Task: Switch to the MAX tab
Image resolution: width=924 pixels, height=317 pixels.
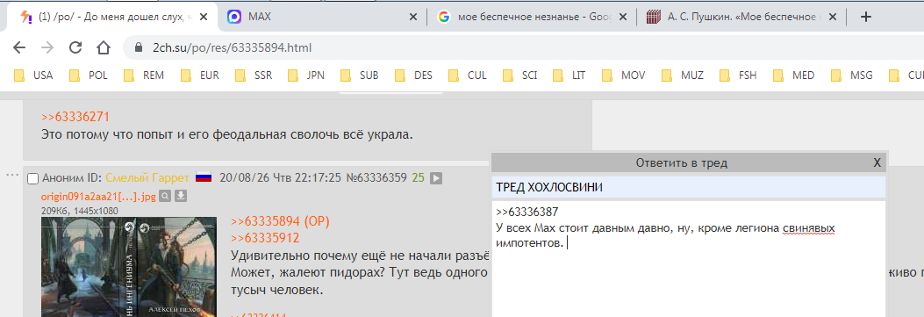Action: 322,17
